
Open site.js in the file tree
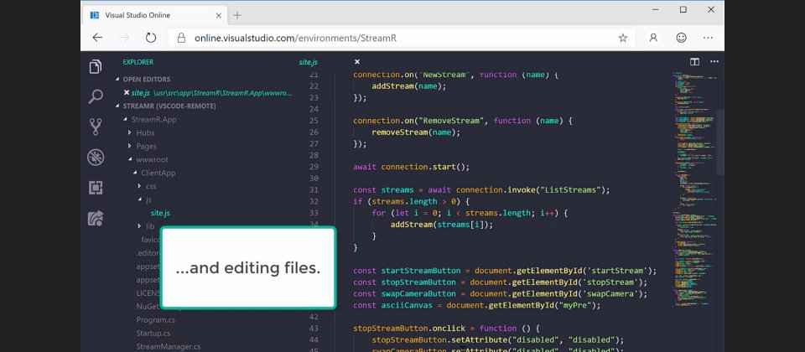(160, 213)
